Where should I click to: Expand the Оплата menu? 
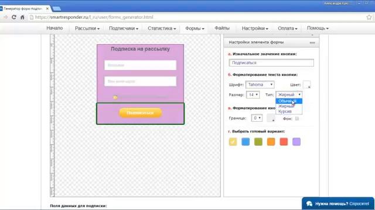click(x=288, y=29)
